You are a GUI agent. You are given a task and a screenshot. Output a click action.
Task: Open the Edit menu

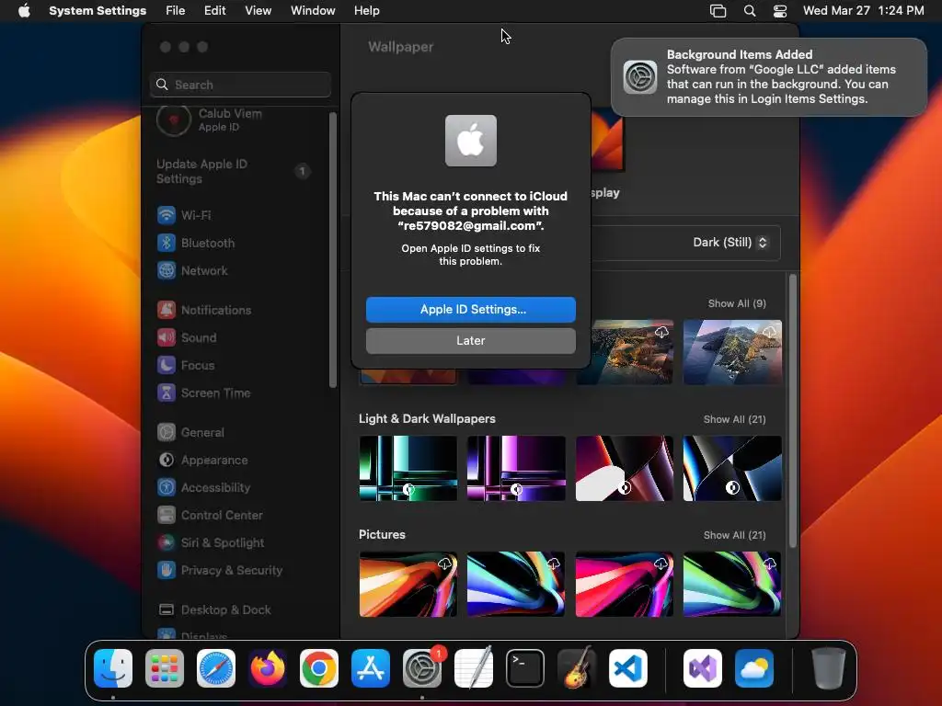point(214,11)
